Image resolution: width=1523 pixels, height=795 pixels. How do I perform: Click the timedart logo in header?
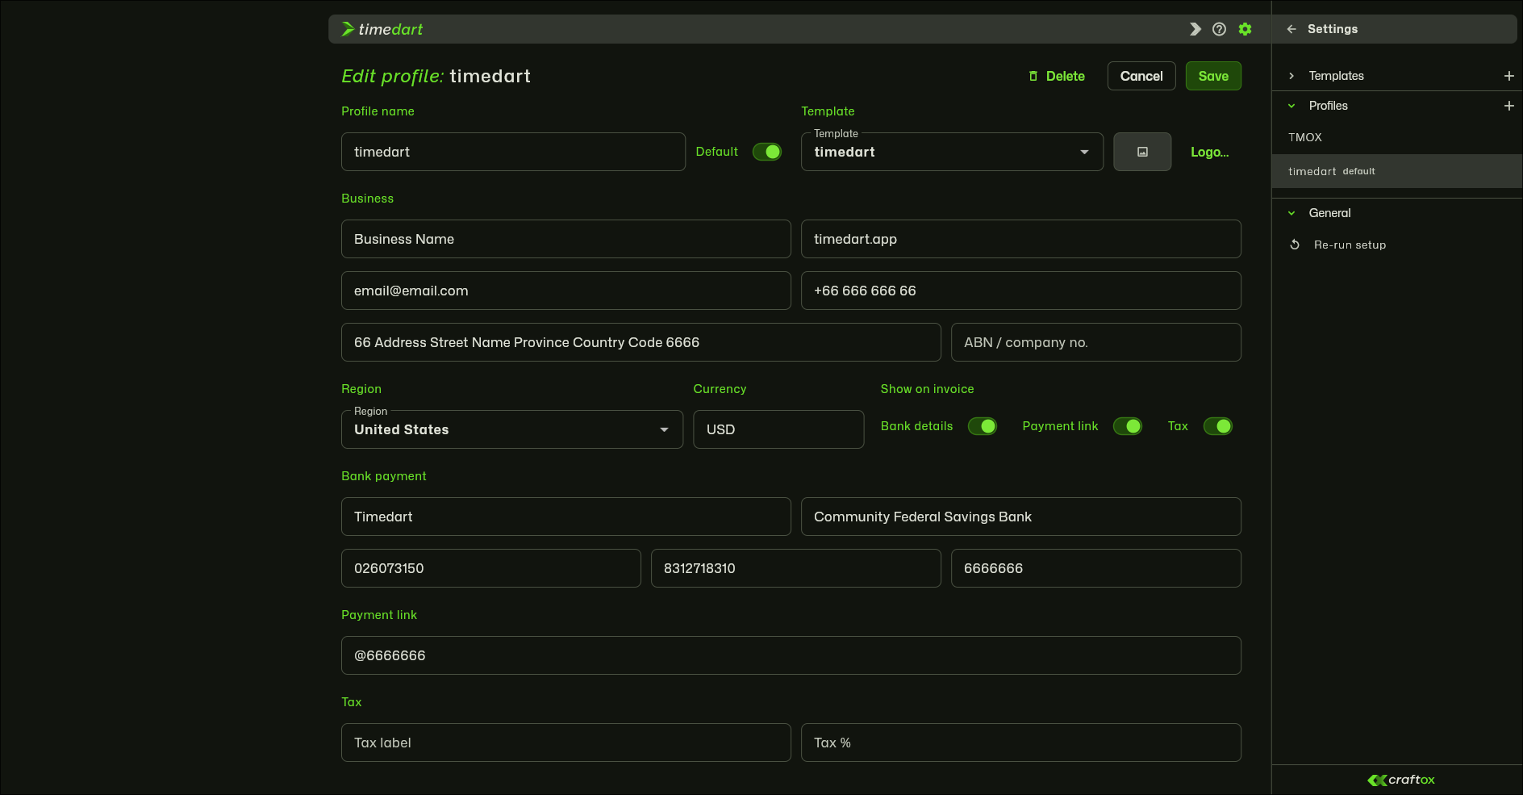point(382,29)
